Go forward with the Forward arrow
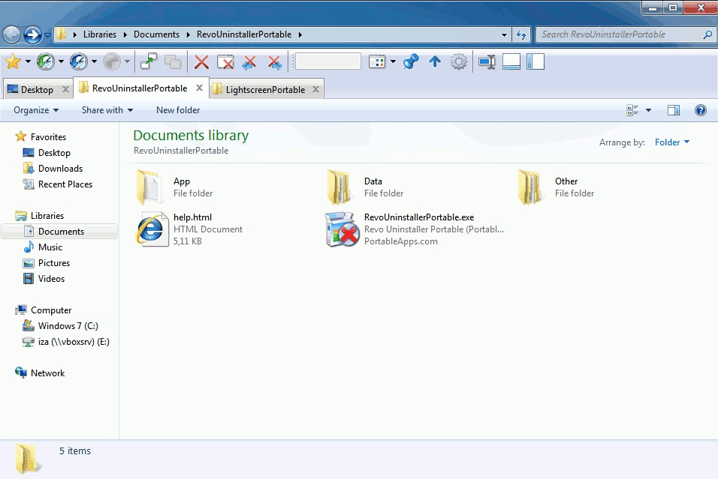718x479 pixels. coord(32,34)
